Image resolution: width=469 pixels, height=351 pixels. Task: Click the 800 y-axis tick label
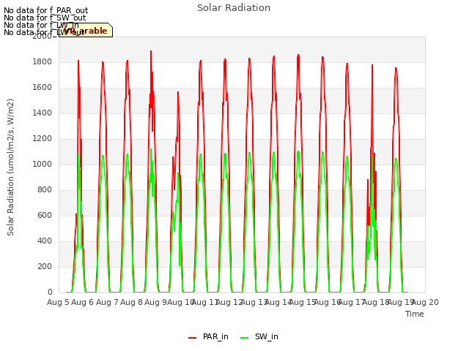(x=45, y=189)
